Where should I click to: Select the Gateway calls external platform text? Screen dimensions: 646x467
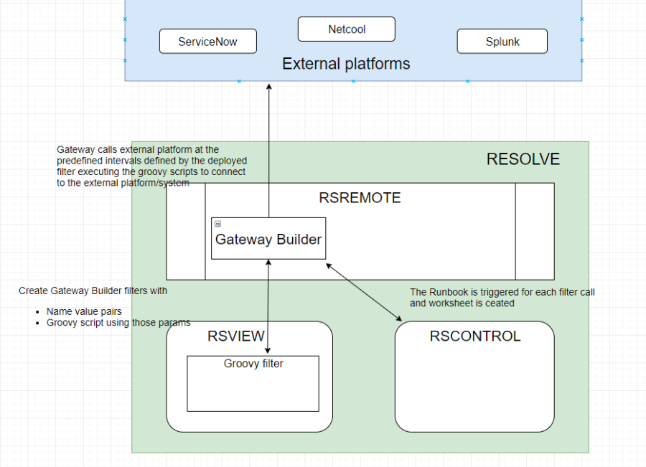pyautogui.click(x=151, y=166)
